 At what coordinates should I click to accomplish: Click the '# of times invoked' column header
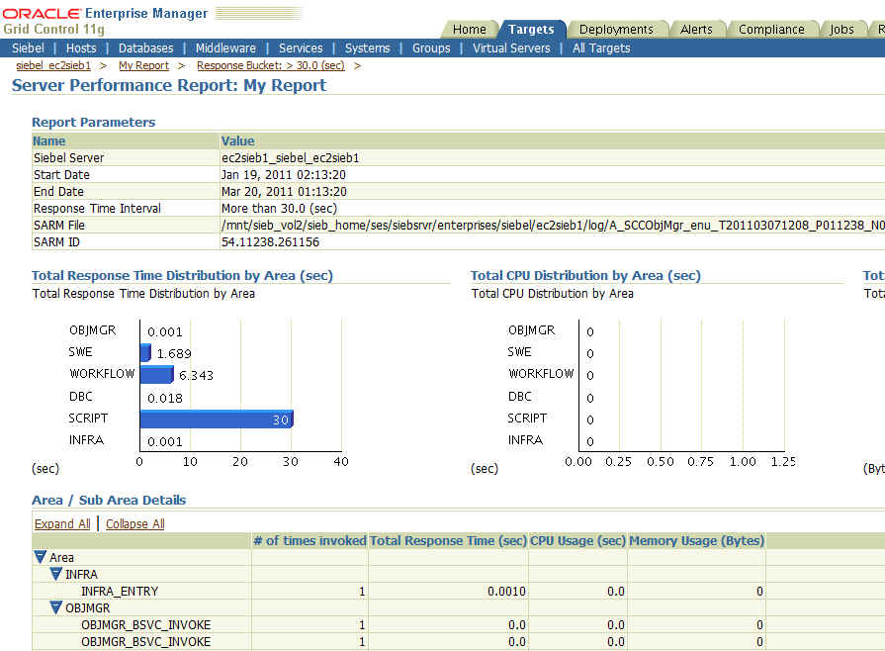point(310,541)
